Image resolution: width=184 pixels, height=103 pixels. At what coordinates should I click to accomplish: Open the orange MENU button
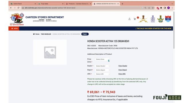[x=14, y=29]
